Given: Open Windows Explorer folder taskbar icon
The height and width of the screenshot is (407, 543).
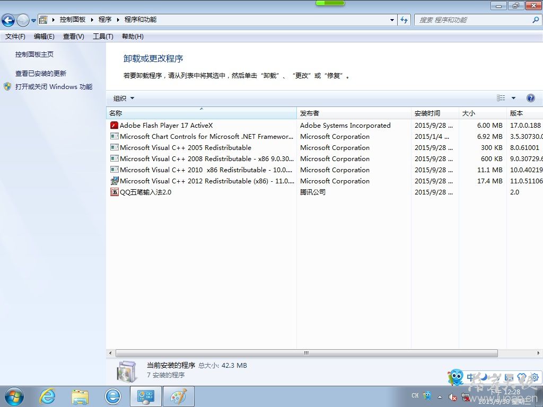Looking at the screenshot, I should pyautogui.click(x=80, y=396).
